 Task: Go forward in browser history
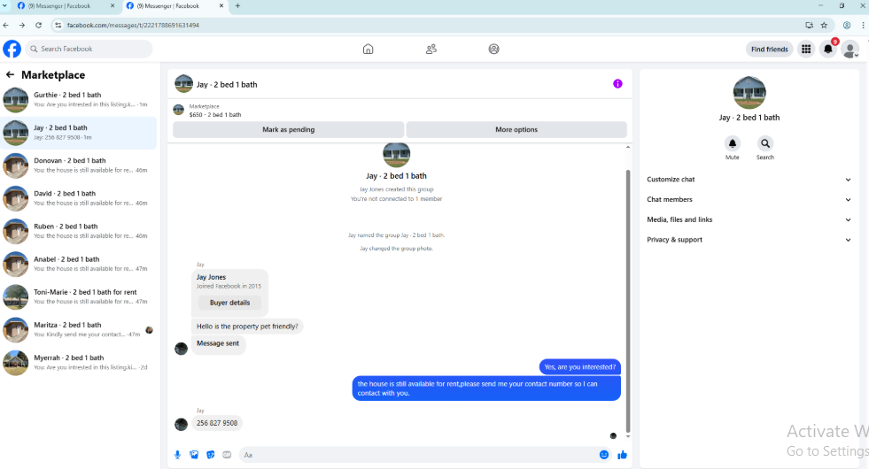(x=21, y=25)
